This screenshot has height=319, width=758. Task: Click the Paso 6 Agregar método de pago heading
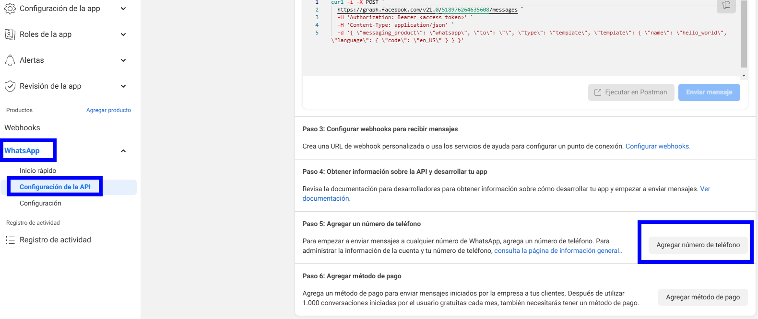click(352, 276)
